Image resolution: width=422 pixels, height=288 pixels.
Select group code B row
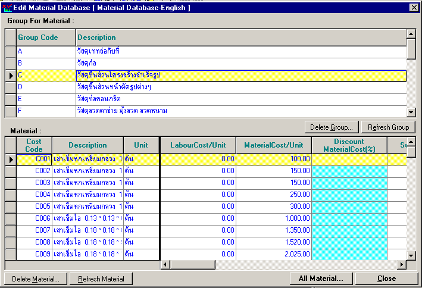[x=206, y=64]
